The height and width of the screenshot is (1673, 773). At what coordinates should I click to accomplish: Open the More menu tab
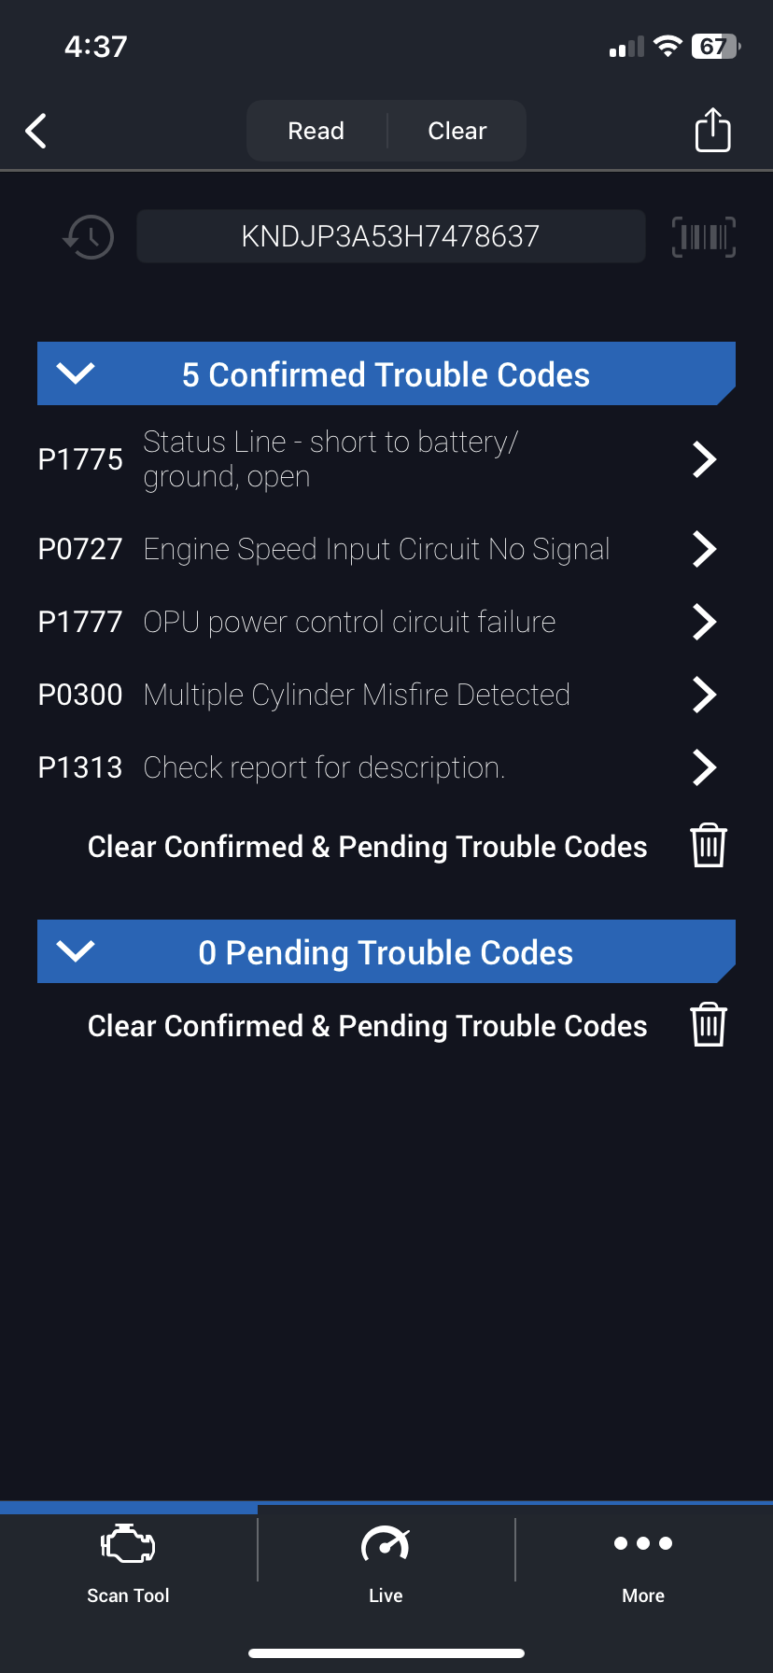click(643, 1559)
